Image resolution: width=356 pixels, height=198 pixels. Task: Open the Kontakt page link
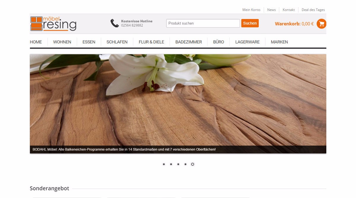point(288,10)
